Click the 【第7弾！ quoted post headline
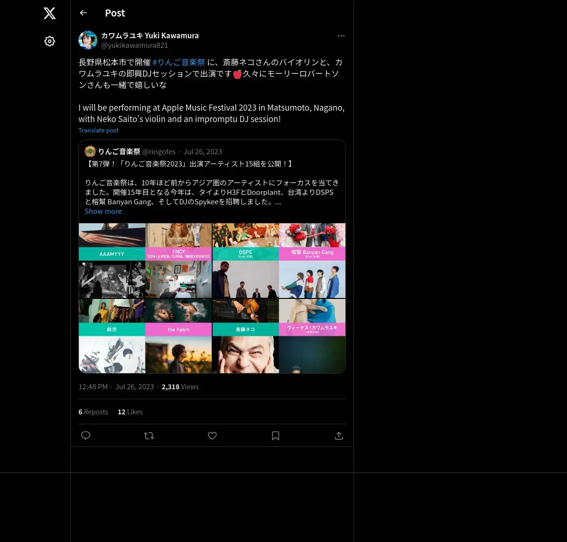This screenshot has height=542, width=567. click(x=189, y=164)
